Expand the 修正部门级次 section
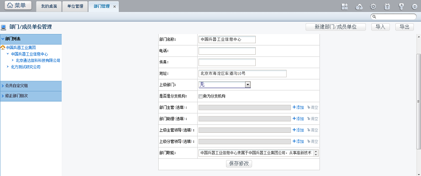This screenshot has height=176, width=421. pyautogui.click(x=31, y=96)
